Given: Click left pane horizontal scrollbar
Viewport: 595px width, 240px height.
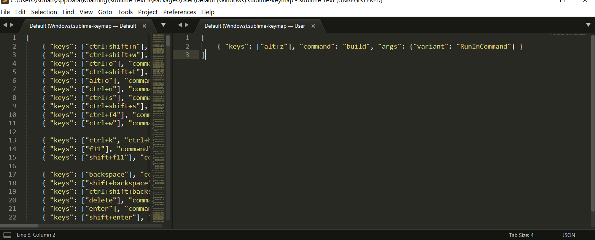Looking at the screenshot, I should pyautogui.click(x=19, y=226).
